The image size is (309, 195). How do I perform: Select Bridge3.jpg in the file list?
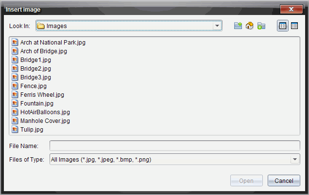tap(35, 77)
